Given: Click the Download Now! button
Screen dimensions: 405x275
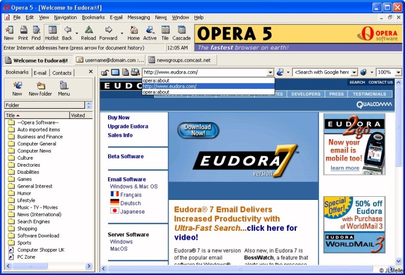Looking at the screenshot, I should 198,130.
